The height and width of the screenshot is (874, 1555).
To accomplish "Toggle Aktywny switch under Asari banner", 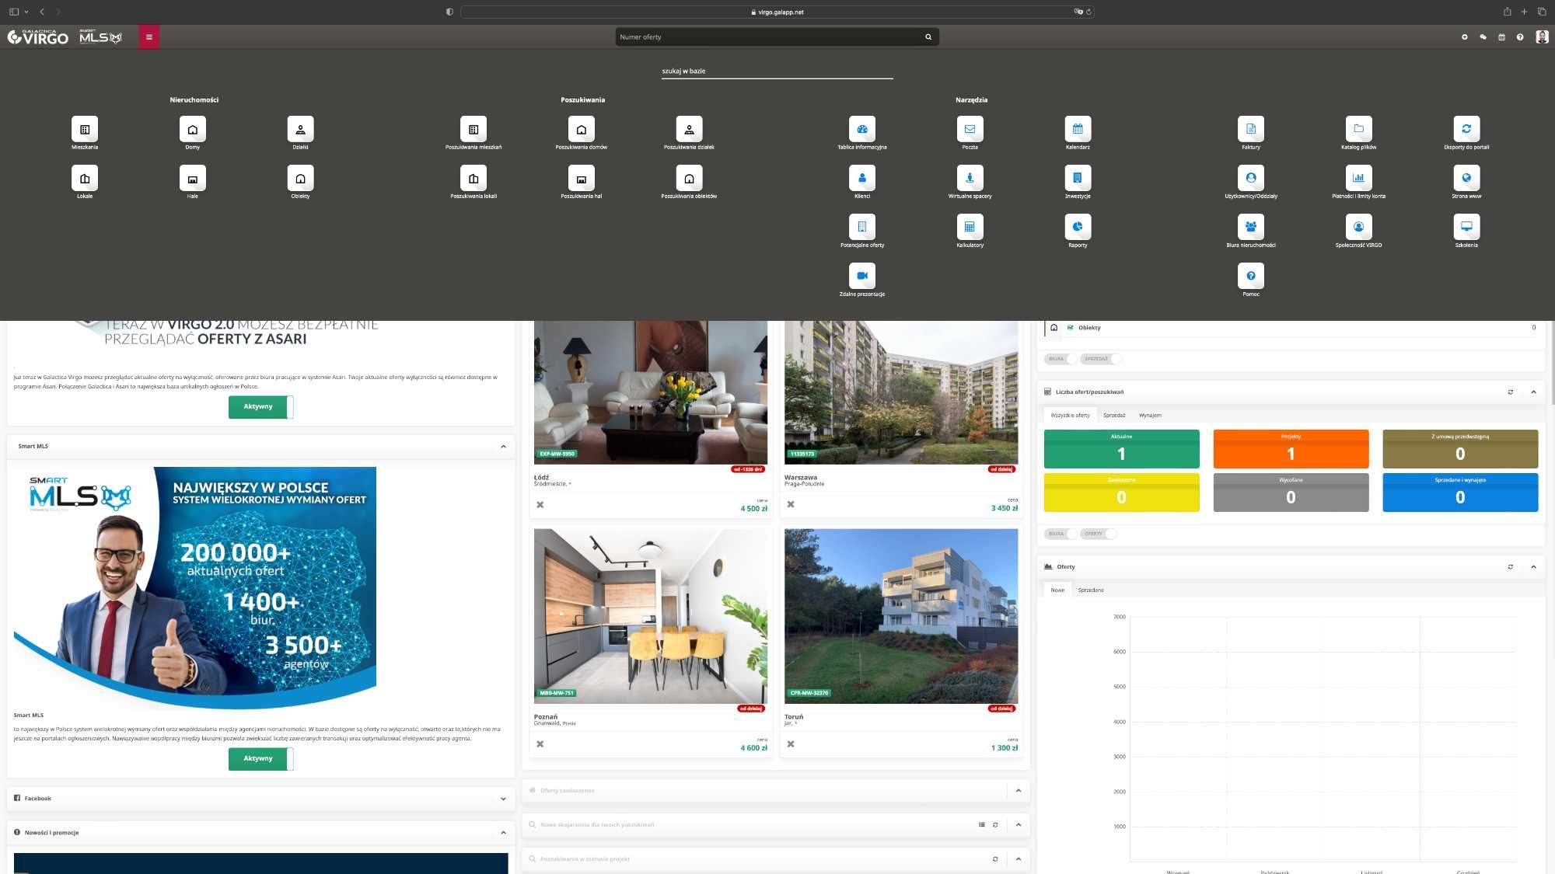I will 260,406.
